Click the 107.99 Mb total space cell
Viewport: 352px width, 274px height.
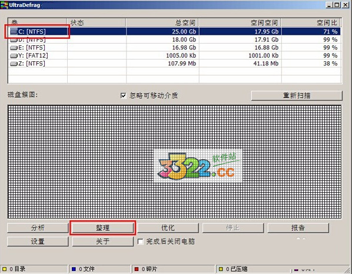coord(162,64)
